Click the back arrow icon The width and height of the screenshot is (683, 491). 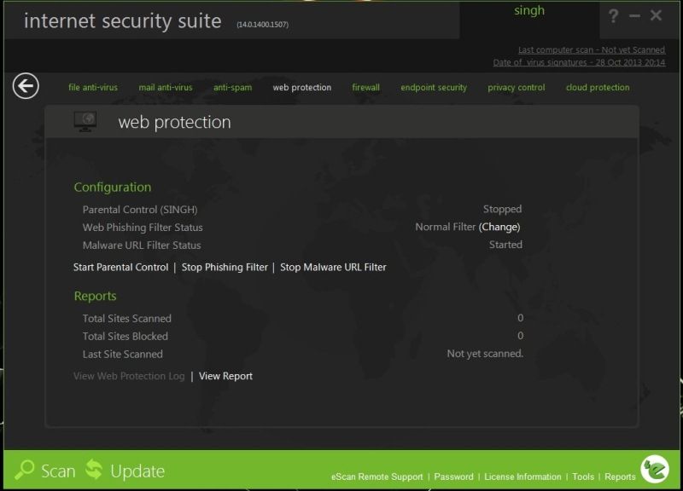point(26,86)
